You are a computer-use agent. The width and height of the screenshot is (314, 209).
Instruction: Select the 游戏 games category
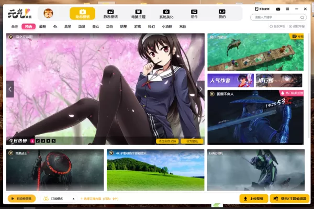click(137, 27)
